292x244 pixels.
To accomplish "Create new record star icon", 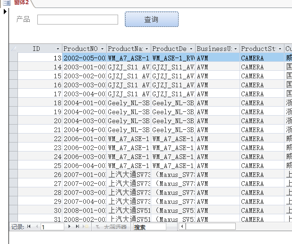I will (x=86, y=227).
